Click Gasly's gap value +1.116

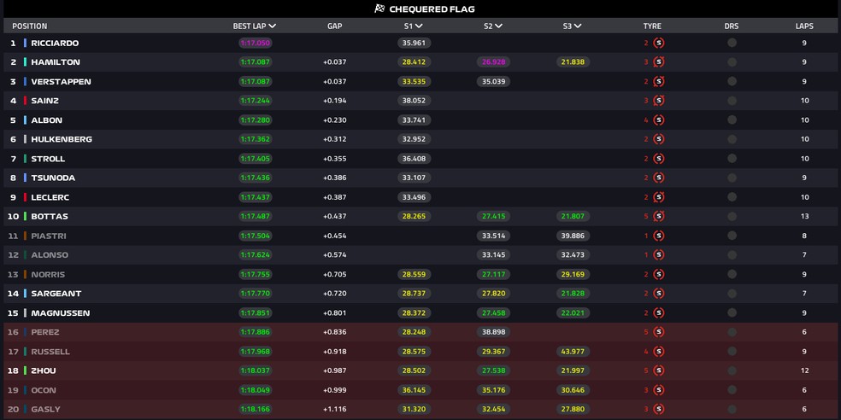(x=335, y=409)
